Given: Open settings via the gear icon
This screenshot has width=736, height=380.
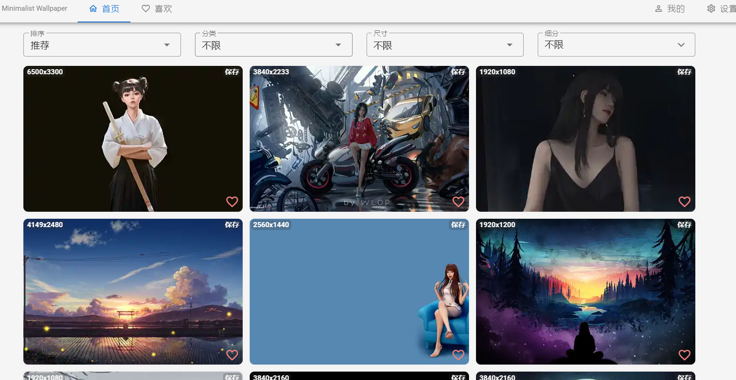Looking at the screenshot, I should click(711, 9).
